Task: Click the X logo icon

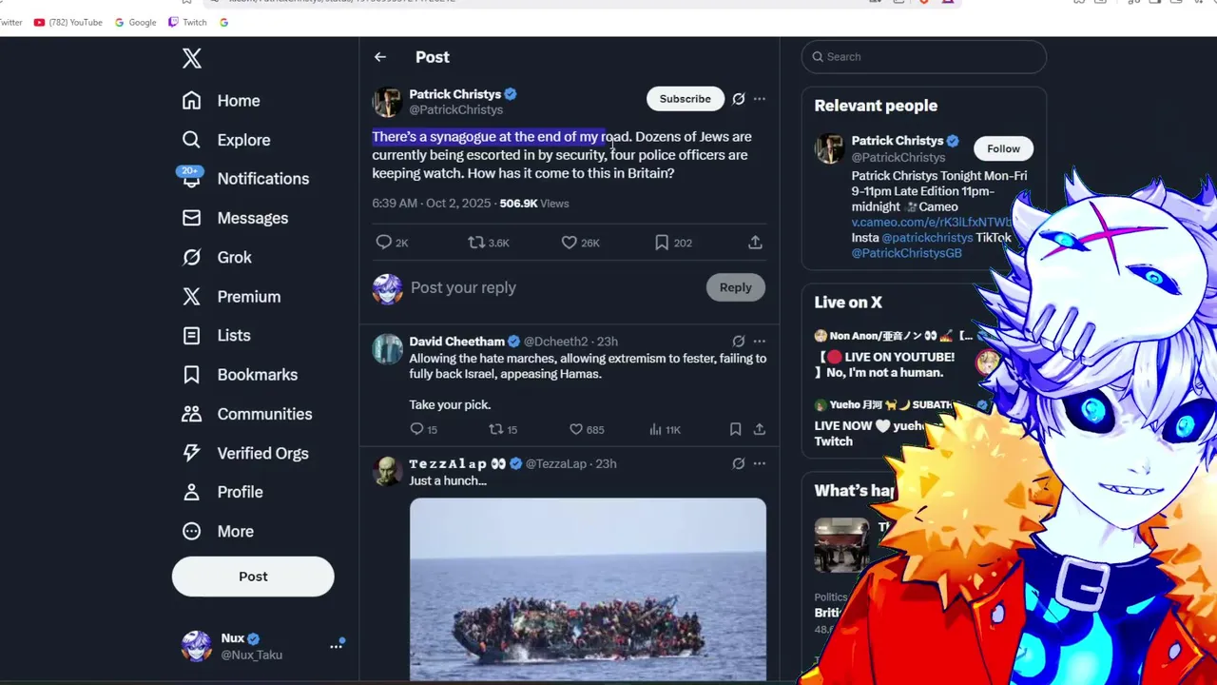Action: coord(192,58)
